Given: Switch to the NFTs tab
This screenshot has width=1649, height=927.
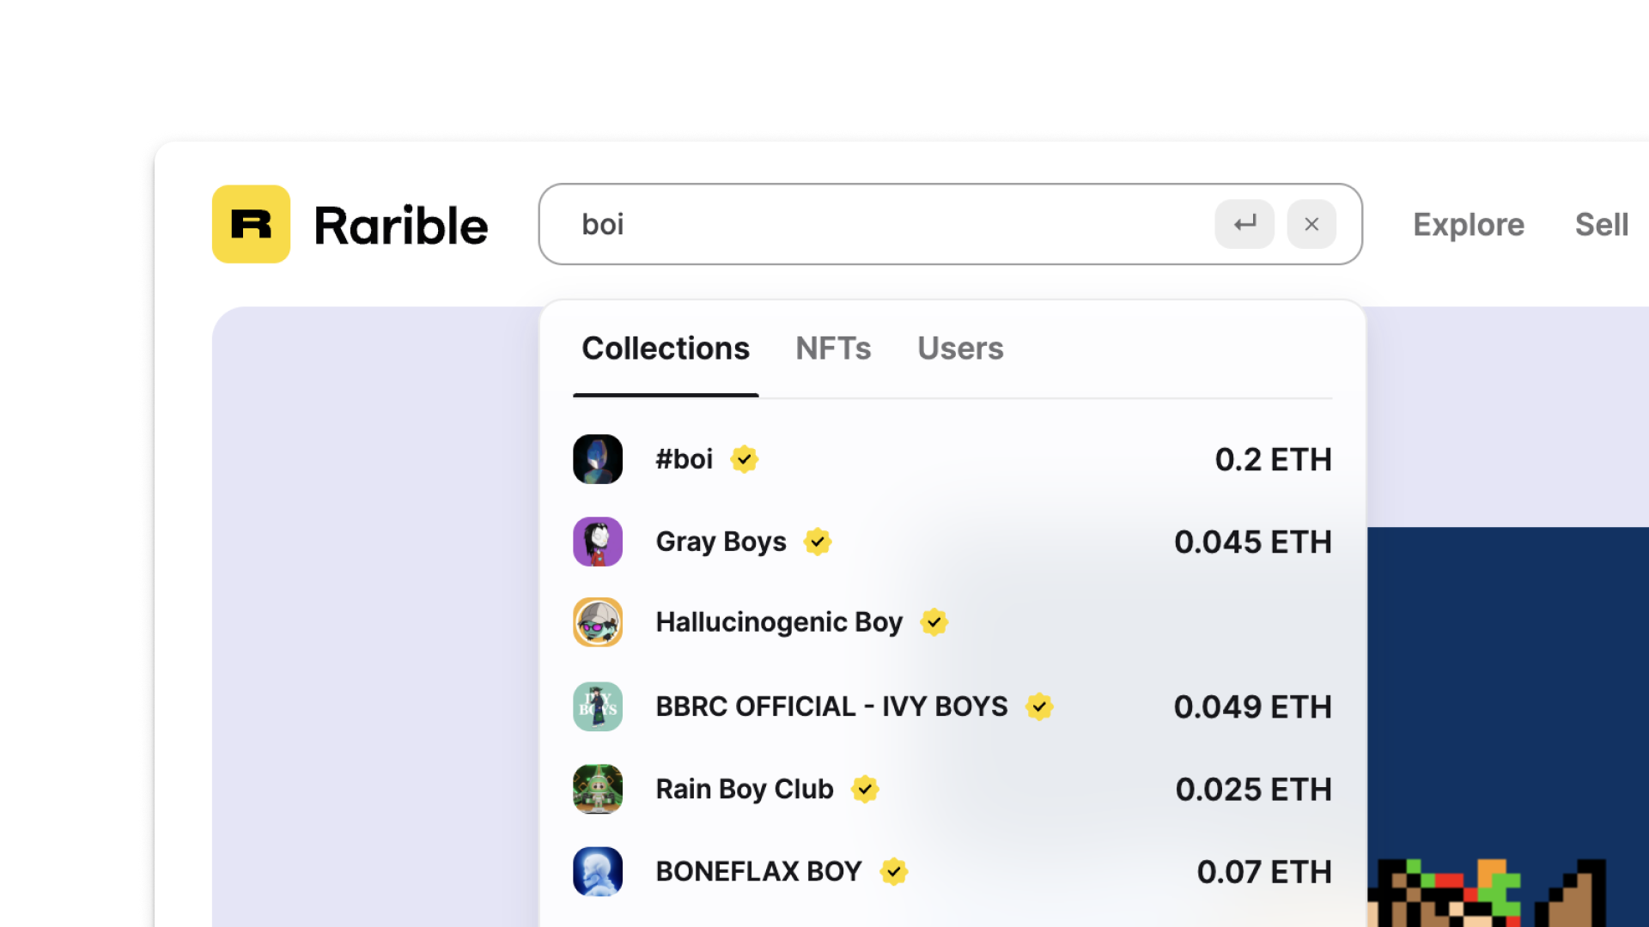Looking at the screenshot, I should (833, 348).
